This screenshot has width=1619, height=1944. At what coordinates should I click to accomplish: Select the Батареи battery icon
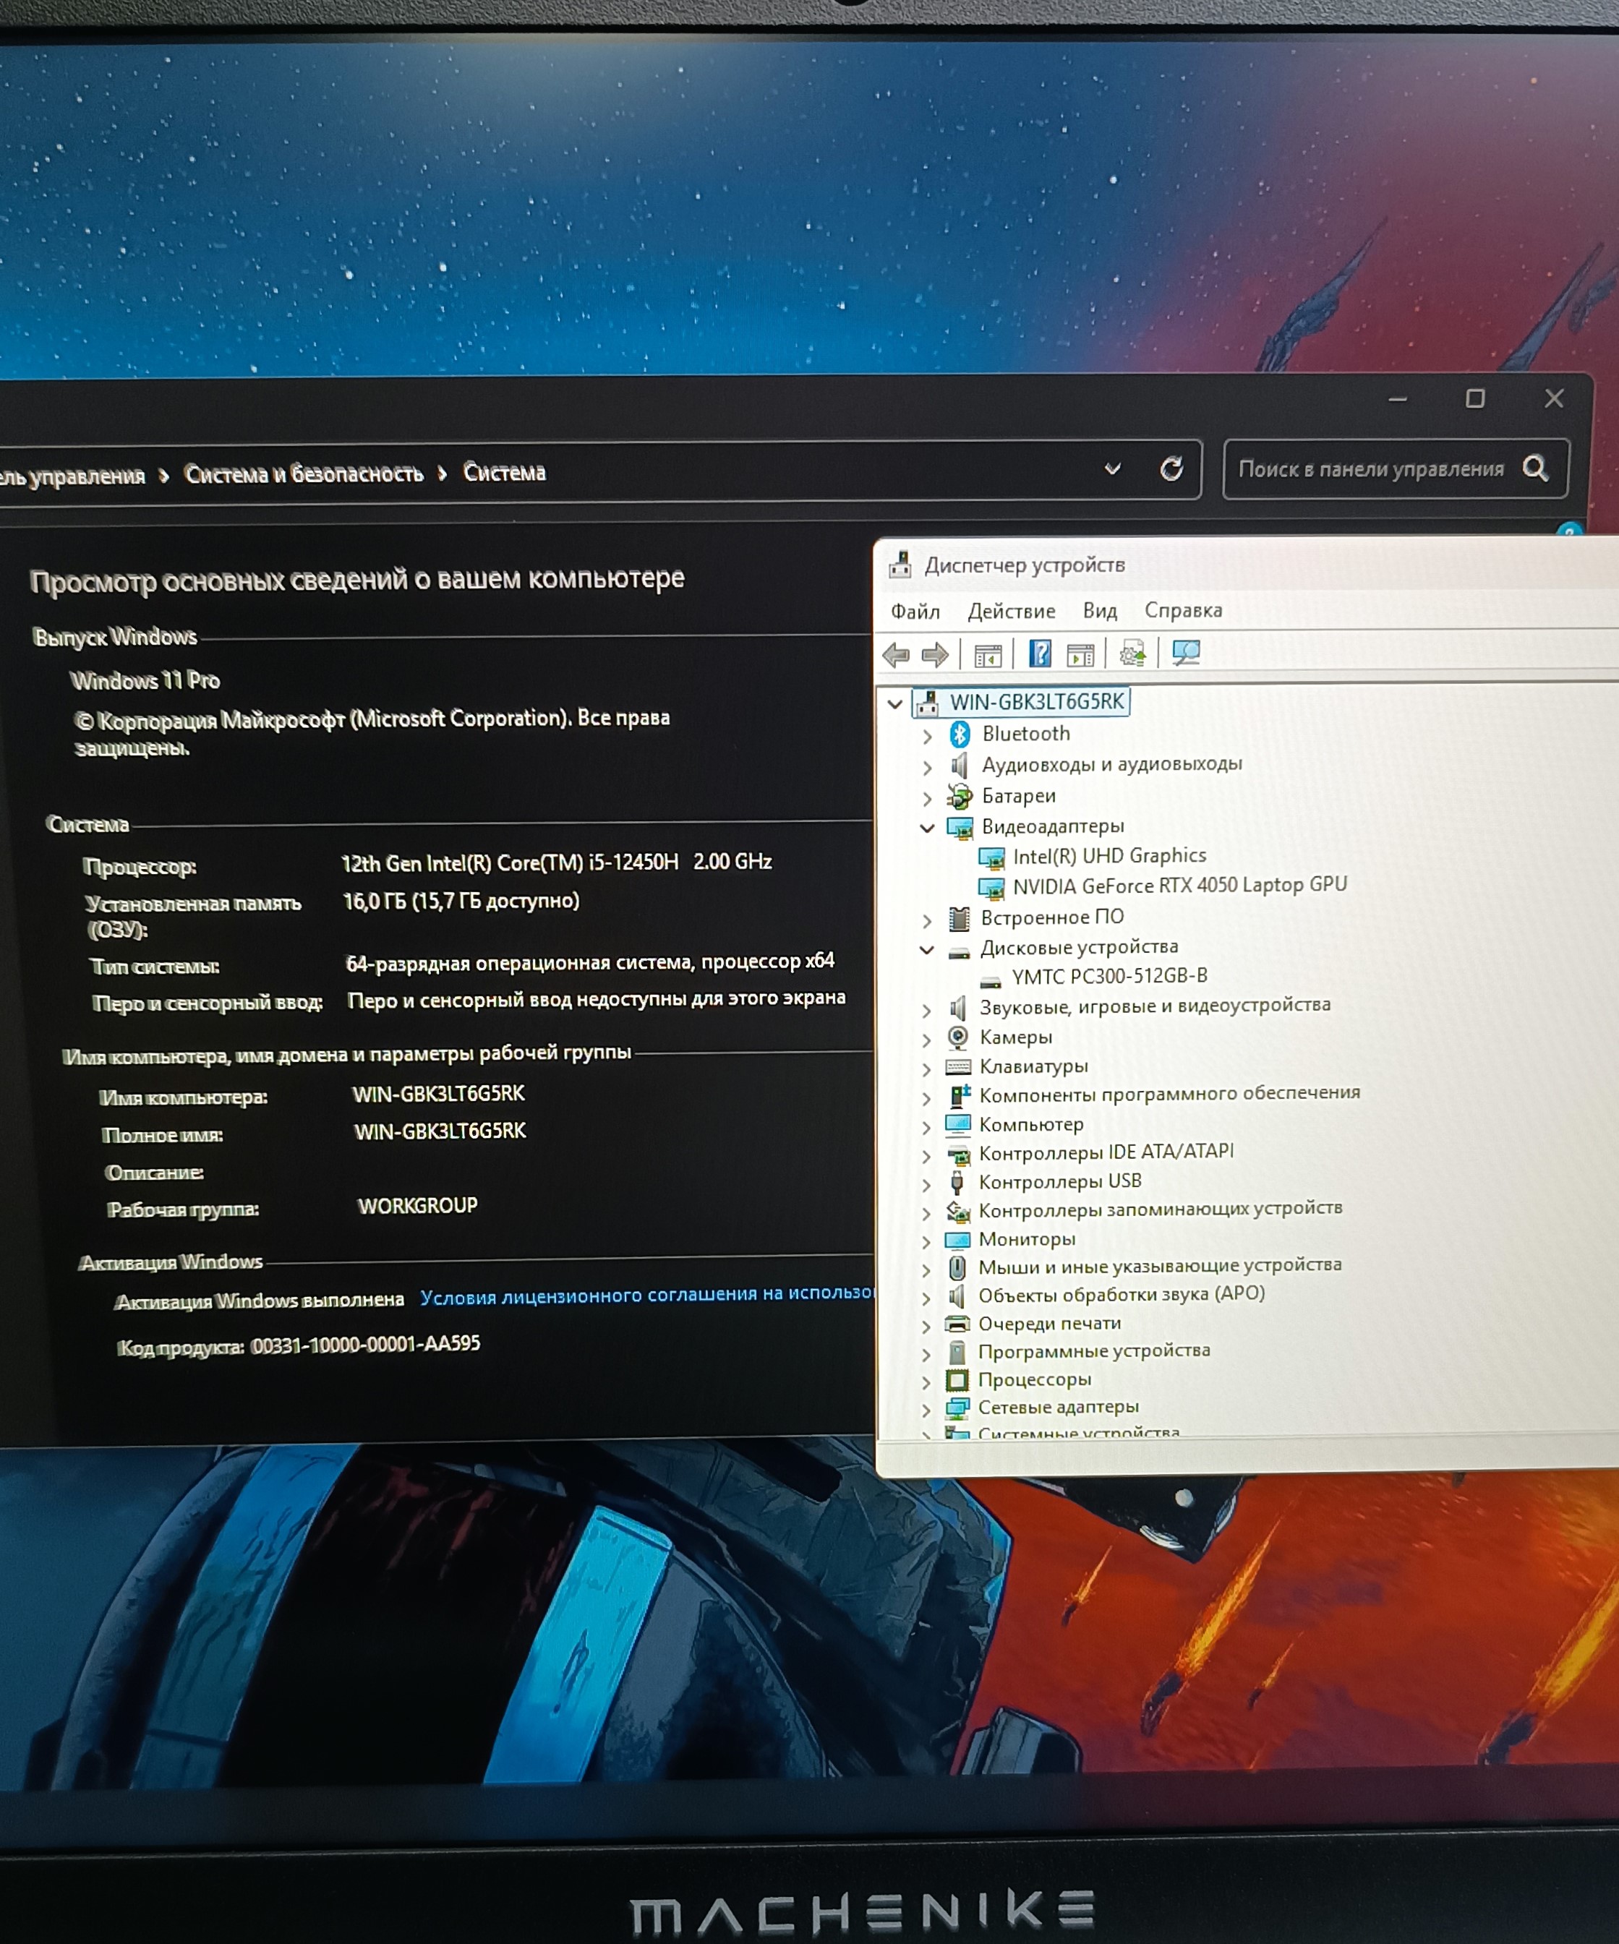tap(960, 796)
